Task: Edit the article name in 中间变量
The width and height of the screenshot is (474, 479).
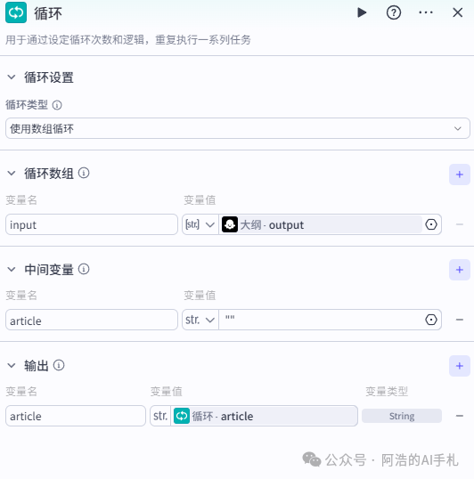Action: 92,320
